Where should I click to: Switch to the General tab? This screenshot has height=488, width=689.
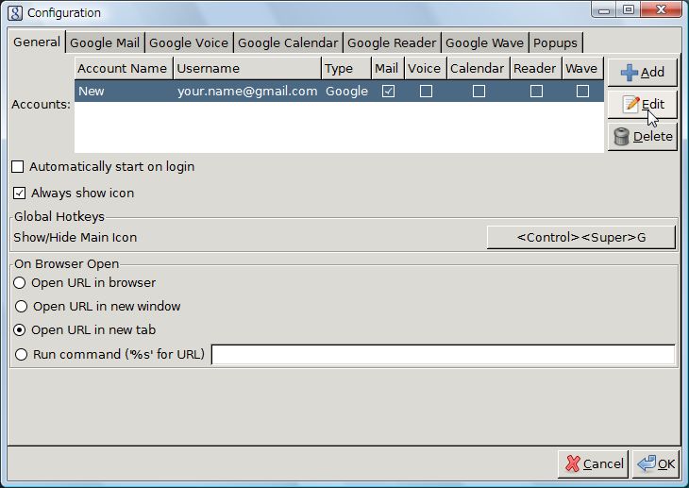(37, 42)
